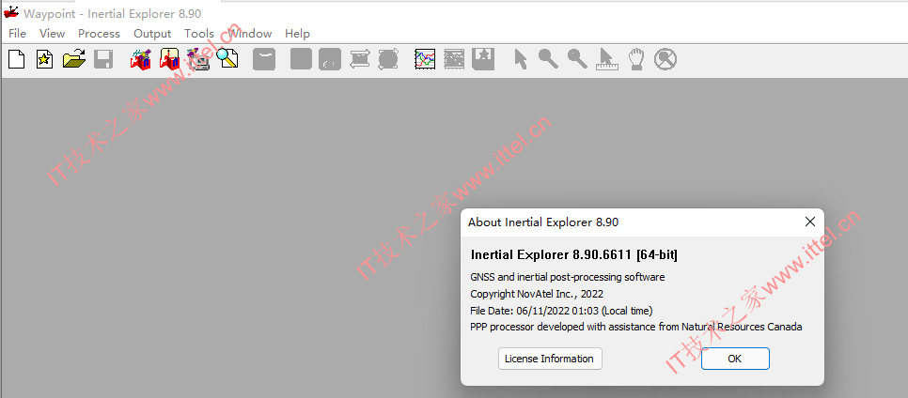Click OK in the About dialog
Image resolution: width=908 pixels, height=398 pixels.
click(x=735, y=359)
